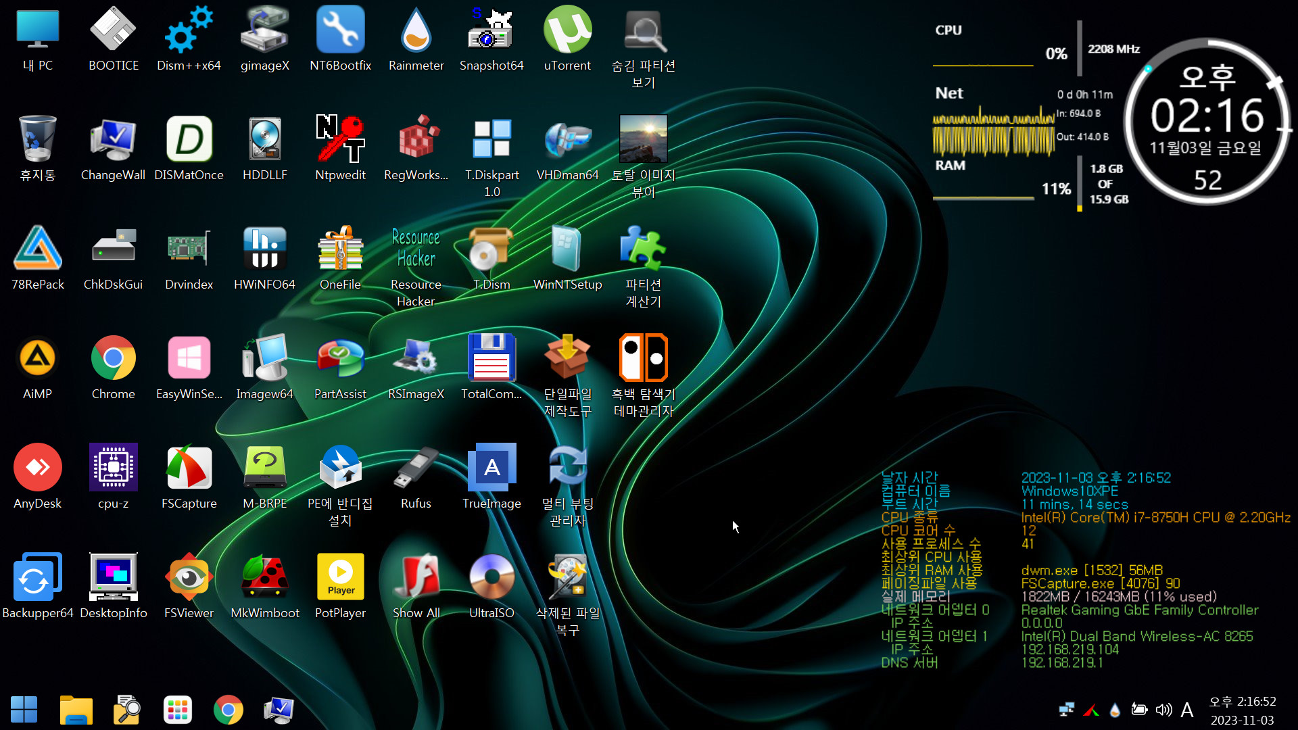Open cpu-z desktop icon
The width and height of the screenshot is (1298, 730).
114,477
